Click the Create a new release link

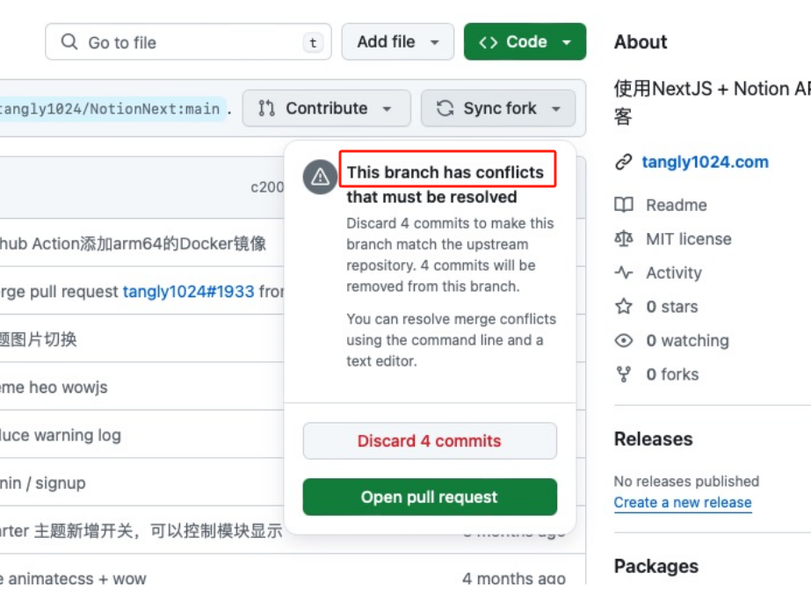click(683, 503)
